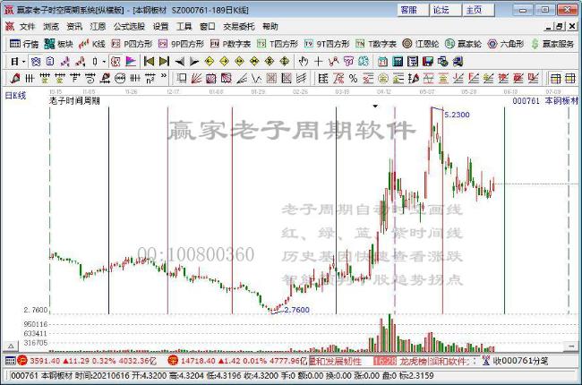This screenshot has height=385, width=582.
Task: Jump to the first bar
Action: tap(149, 61)
